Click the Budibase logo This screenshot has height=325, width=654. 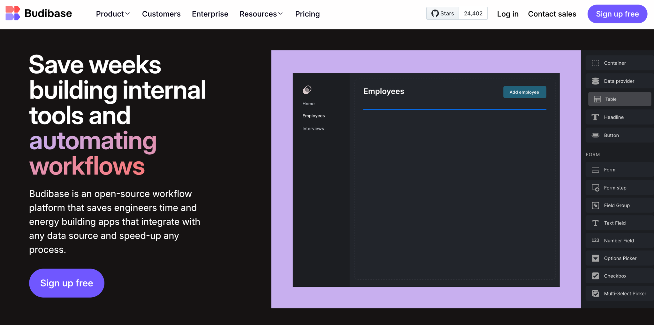click(x=38, y=13)
